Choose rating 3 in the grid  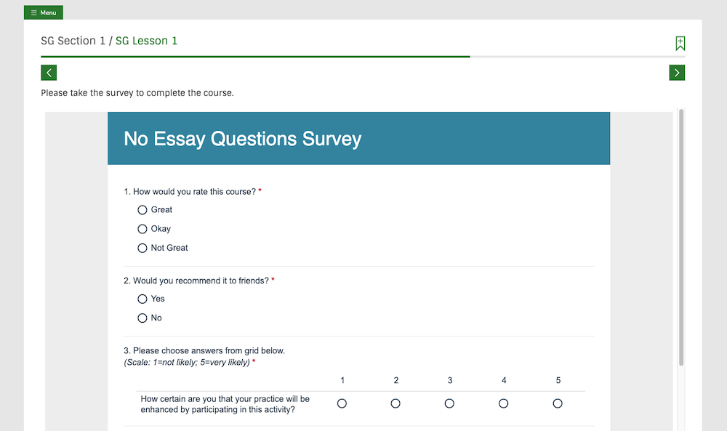click(x=449, y=403)
